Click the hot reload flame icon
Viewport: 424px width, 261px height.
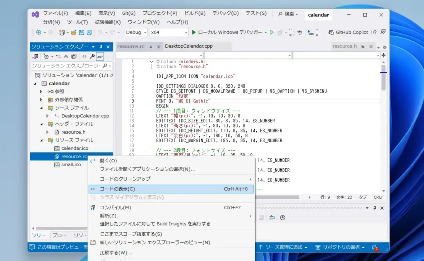tap(280, 32)
